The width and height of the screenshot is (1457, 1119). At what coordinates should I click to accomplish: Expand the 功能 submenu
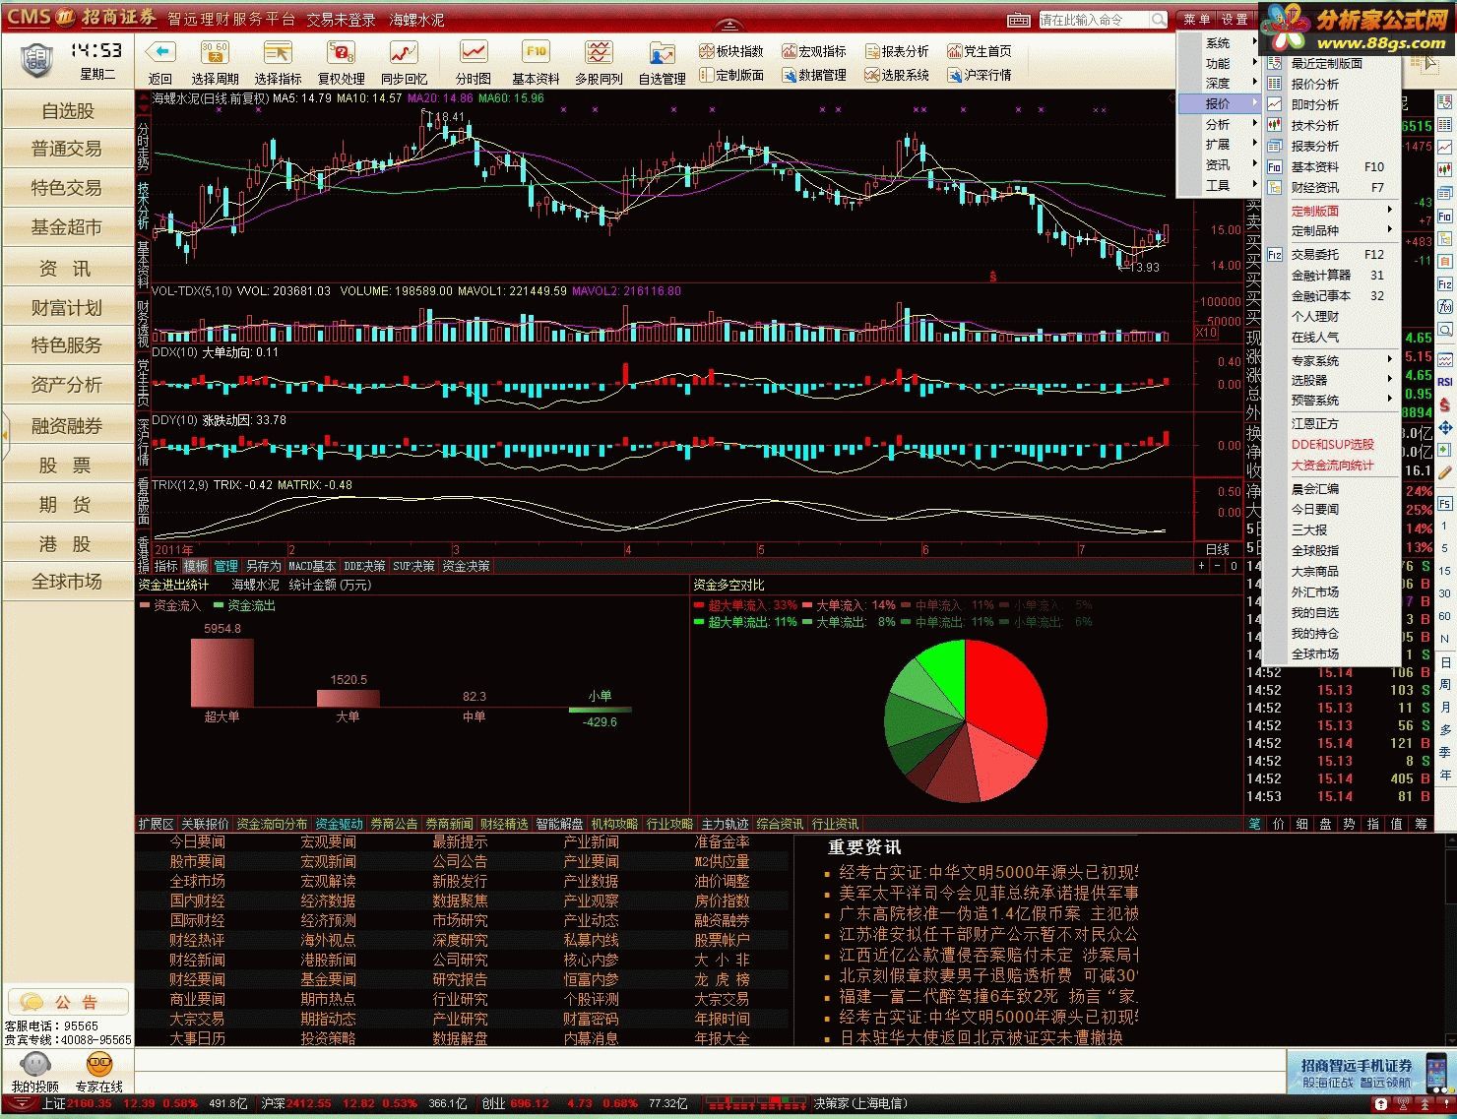click(x=1219, y=63)
